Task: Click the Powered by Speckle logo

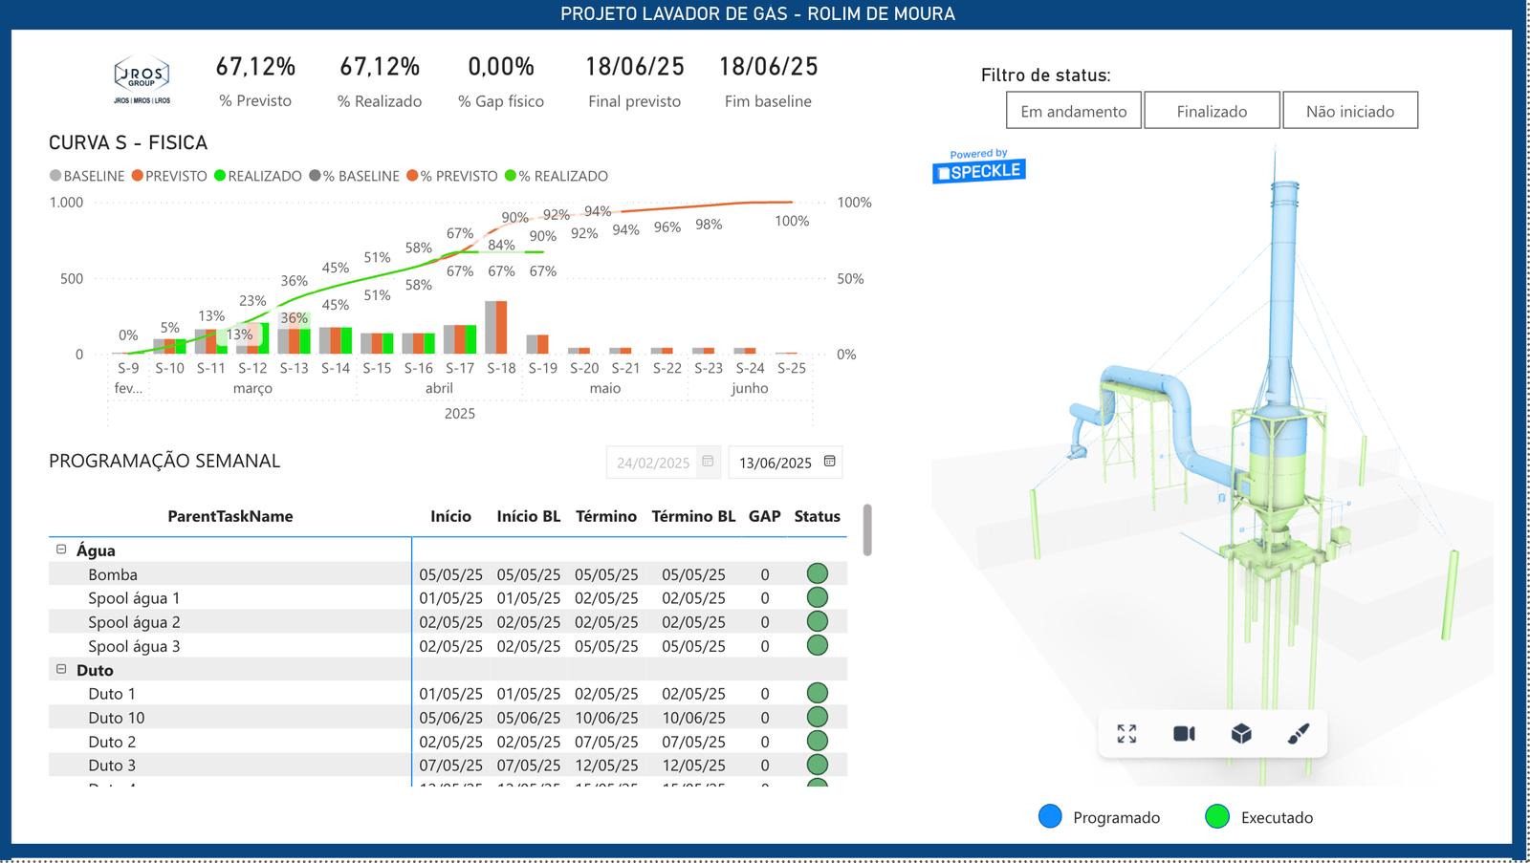Action: click(x=978, y=166)
